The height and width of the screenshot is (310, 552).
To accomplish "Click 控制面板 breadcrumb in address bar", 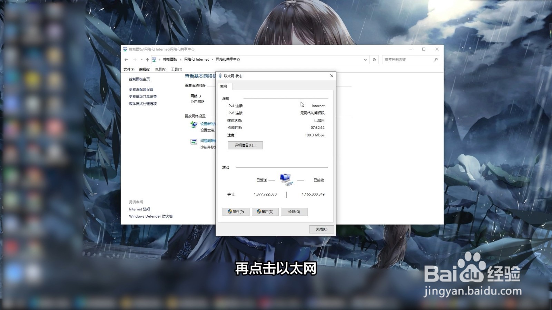I will tap(170, 59).
